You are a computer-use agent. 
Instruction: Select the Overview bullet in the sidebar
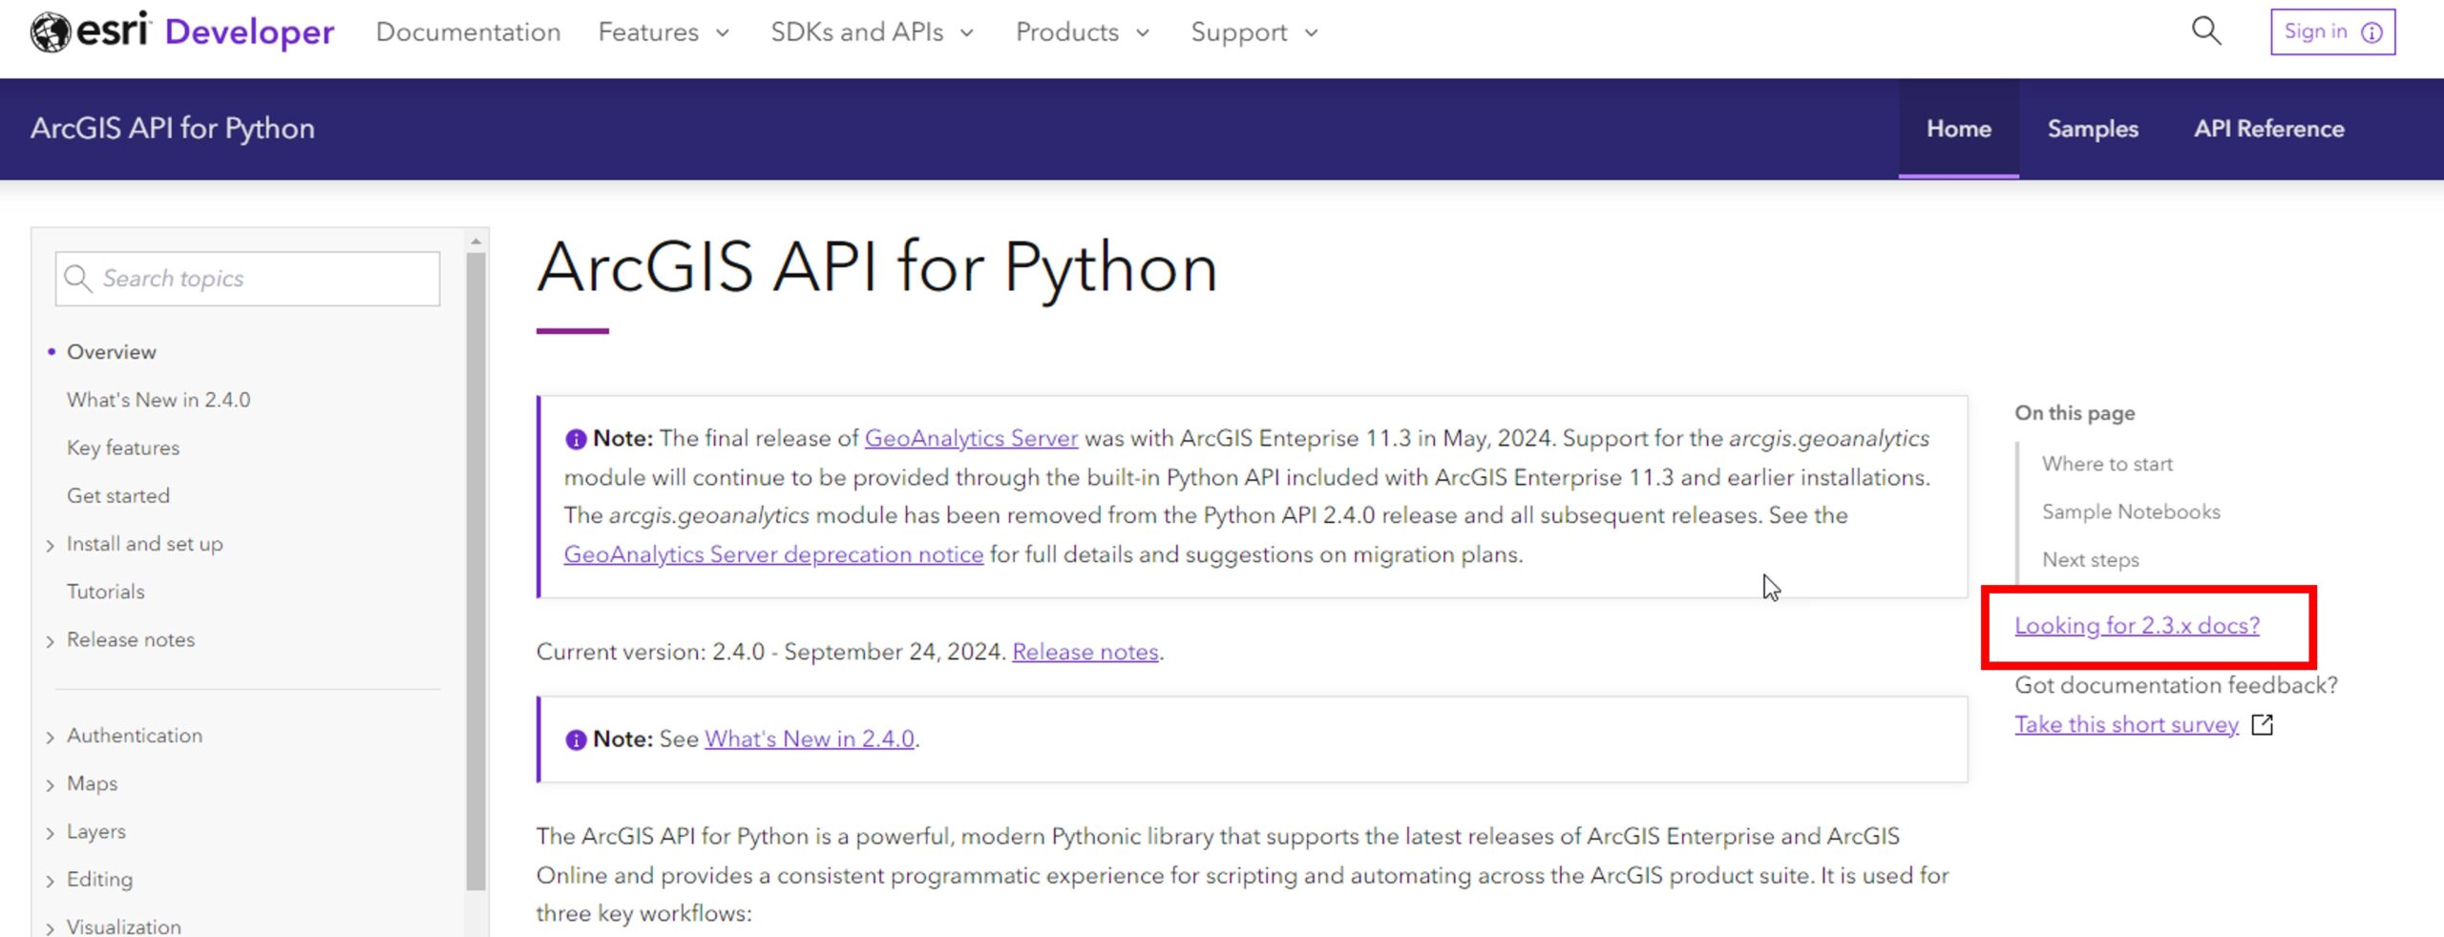(53, 351)
